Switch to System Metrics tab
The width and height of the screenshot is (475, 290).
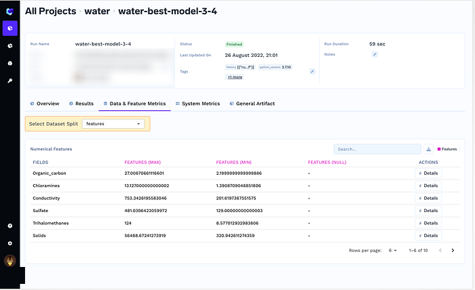coord(198,104)
